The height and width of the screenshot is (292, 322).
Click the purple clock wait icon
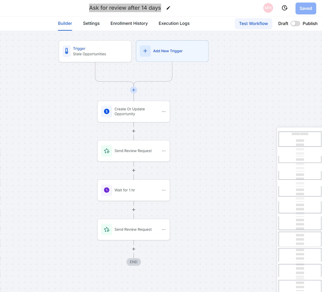[x=106, y=190]
